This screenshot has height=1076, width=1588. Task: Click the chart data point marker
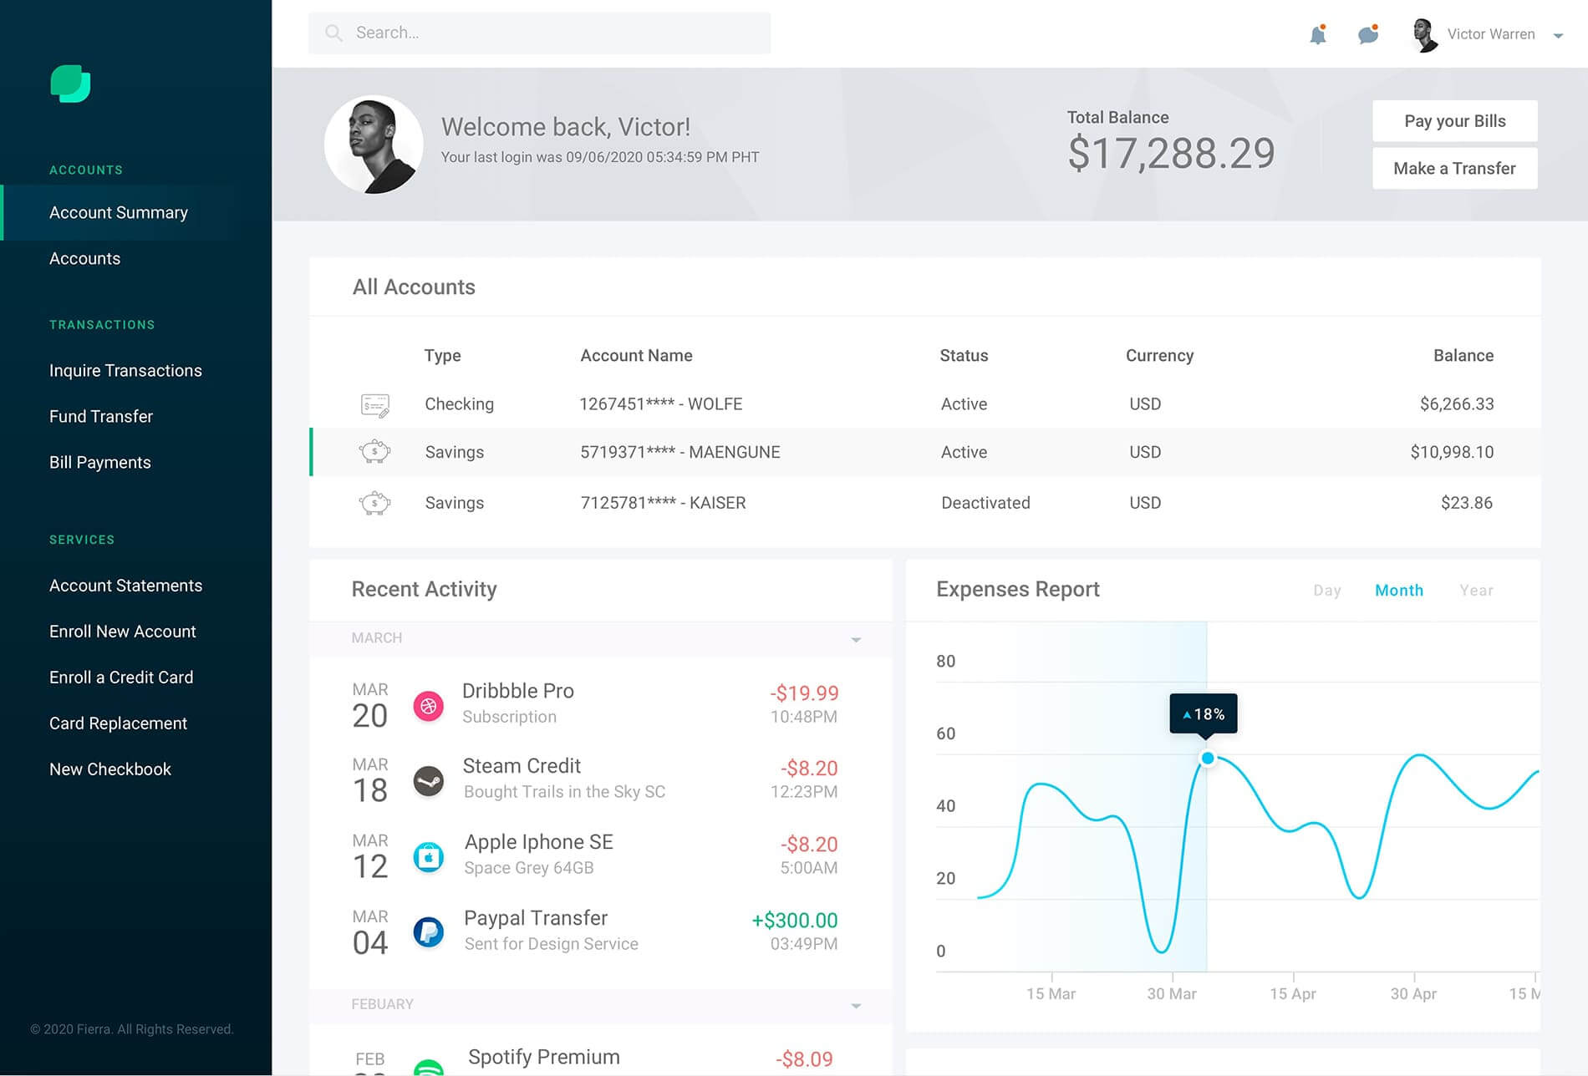point(1207,759)
